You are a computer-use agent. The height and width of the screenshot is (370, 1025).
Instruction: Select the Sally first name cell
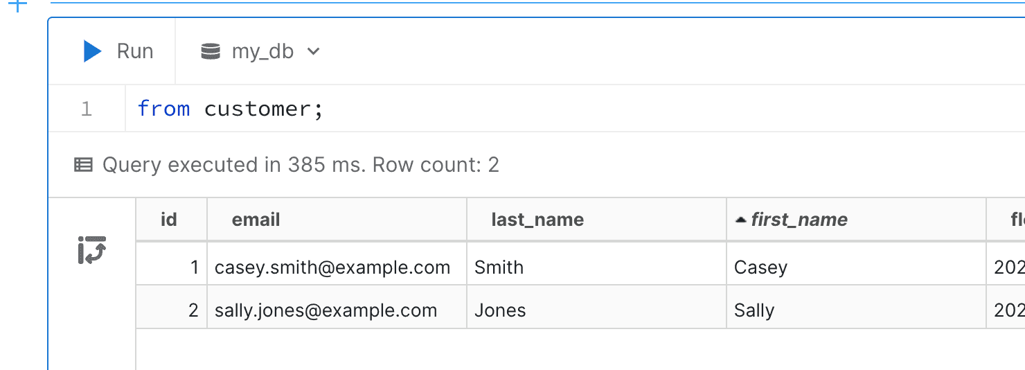pos(754,310)
